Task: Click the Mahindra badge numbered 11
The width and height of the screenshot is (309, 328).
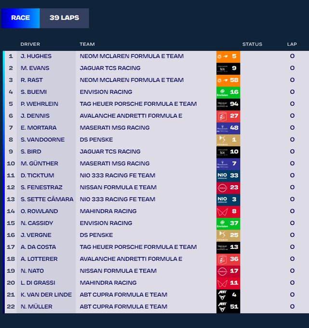Action: (228, 283)
